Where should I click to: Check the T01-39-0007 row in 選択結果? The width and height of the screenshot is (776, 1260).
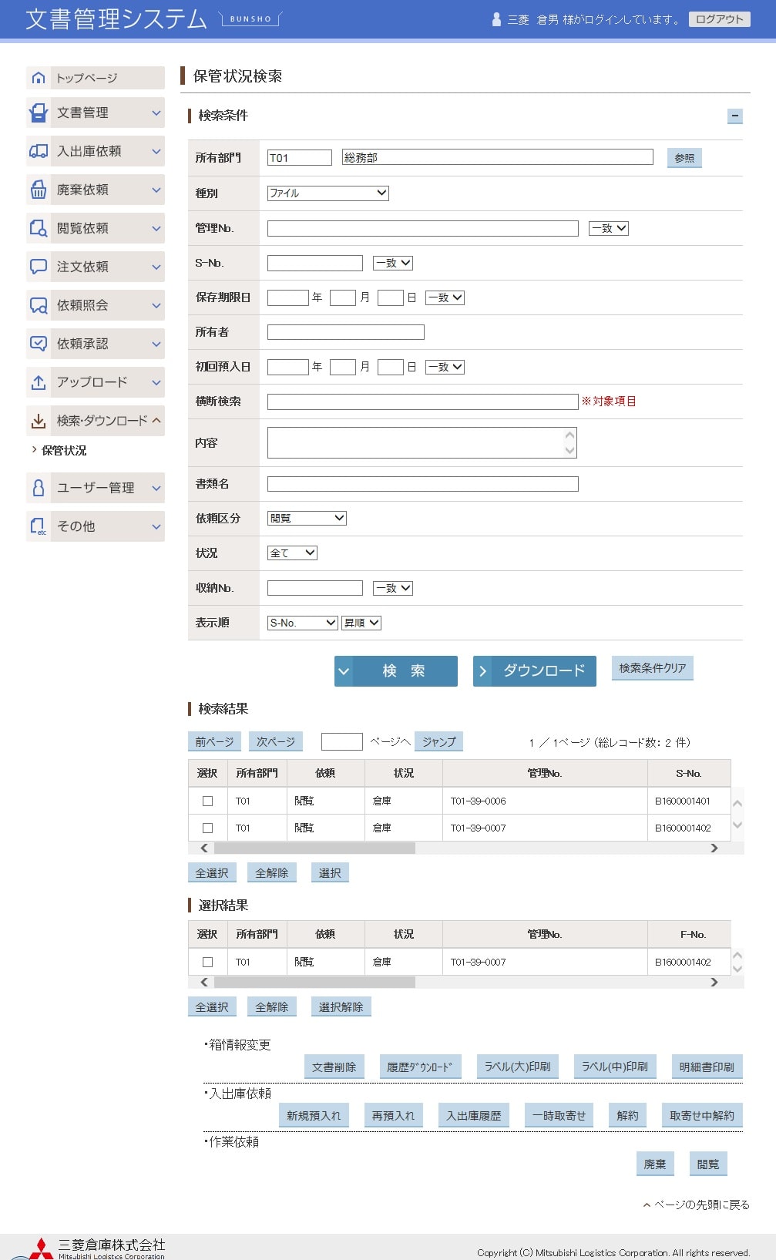[x=207, y=962]
